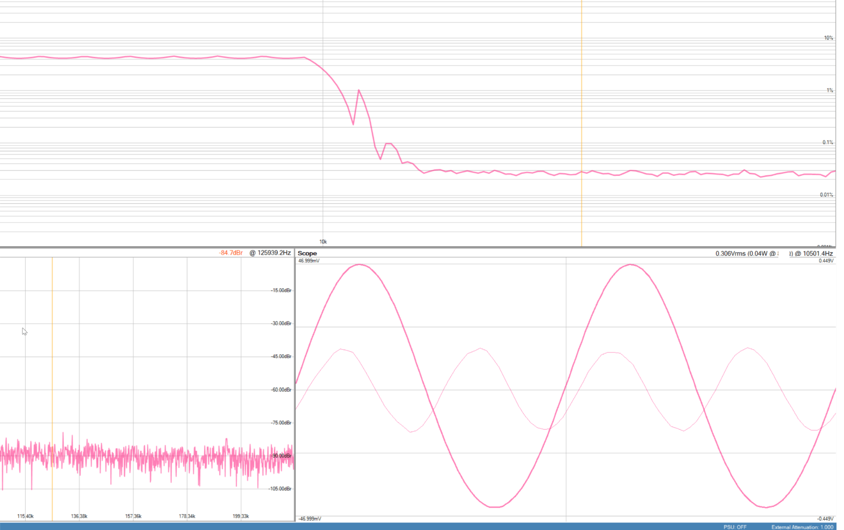844x530 pixels.
Task: Click the -30.00dBr spectrum axis label
Action: (x=281, y=323)
